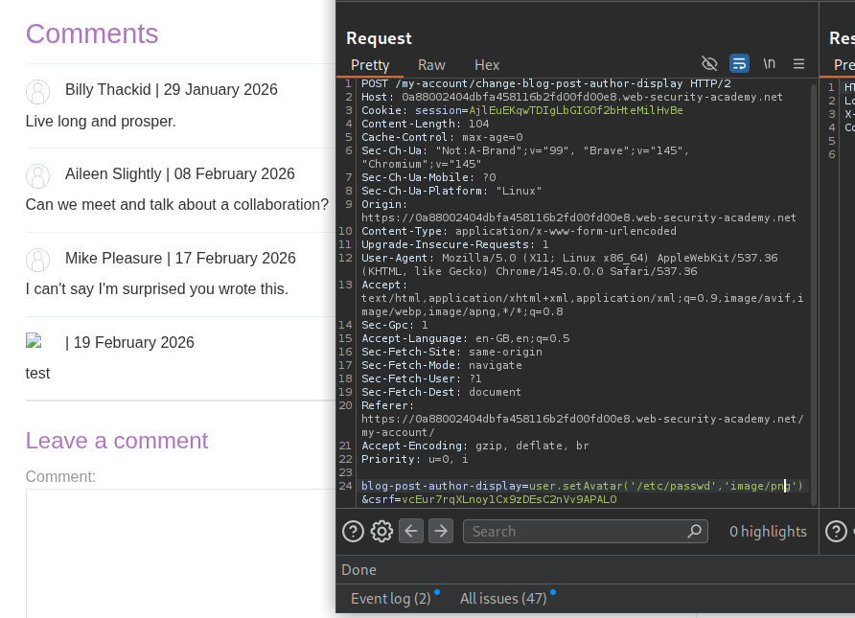Toggle show newline \n characters button
The image size is (855, 618).
pos(769,63)
